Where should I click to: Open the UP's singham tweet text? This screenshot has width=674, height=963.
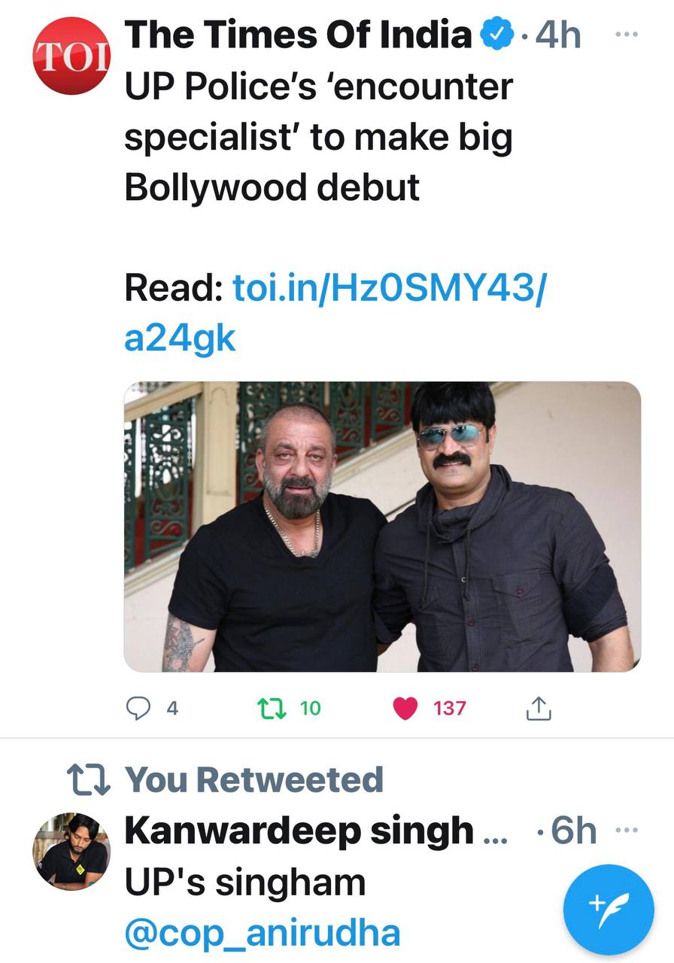click(244, 882)
